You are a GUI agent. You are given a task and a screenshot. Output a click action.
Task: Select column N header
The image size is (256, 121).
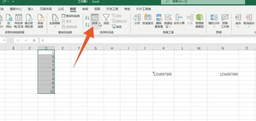point(223,48)
